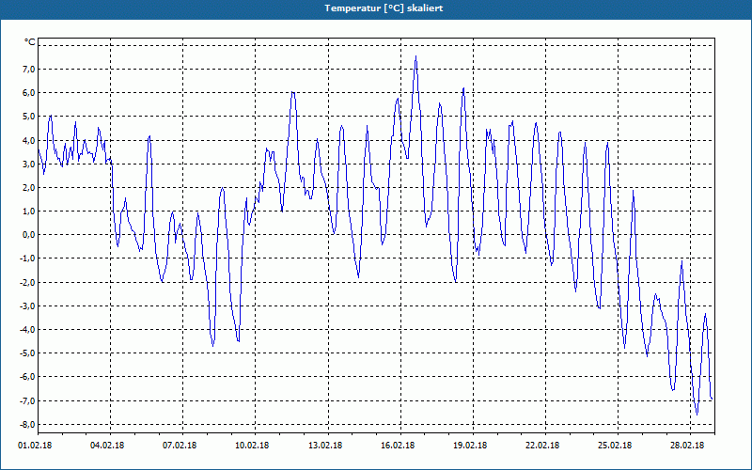Click the 04.02.18 date label

[107, 445]
